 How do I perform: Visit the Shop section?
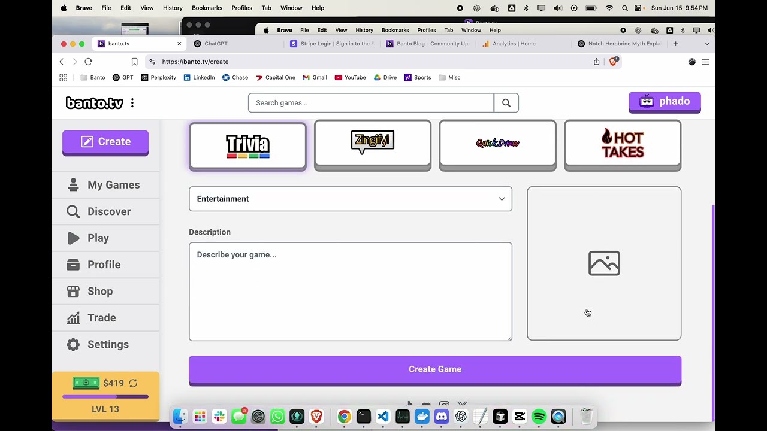tap(105, 291)
